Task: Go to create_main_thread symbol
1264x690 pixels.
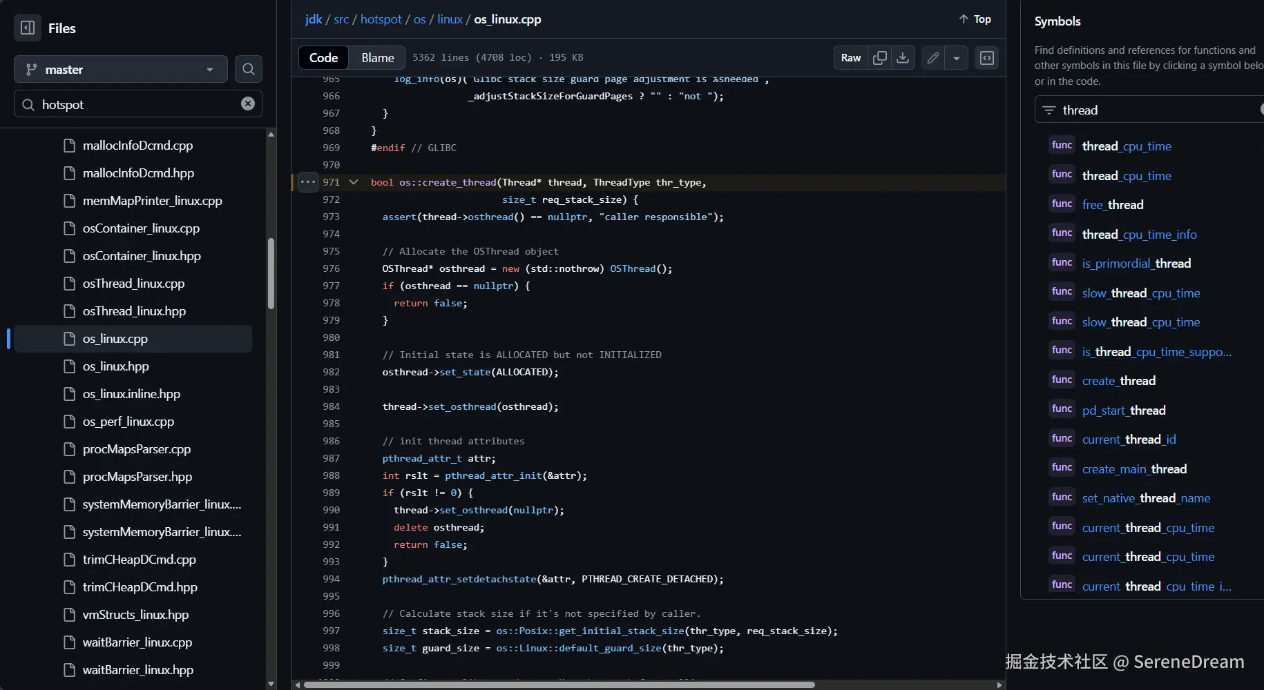Action: pyautogui.click(x=1134, y=469)
